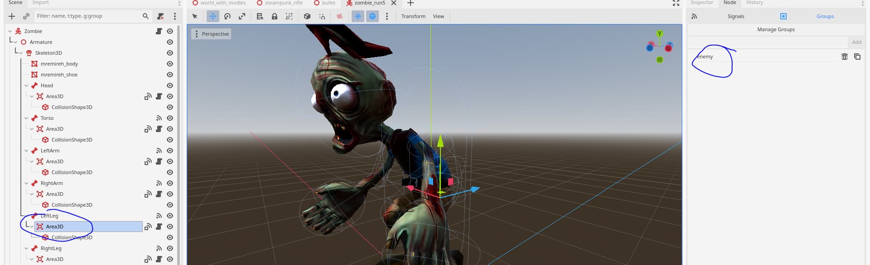
Task: Close the zombie_run5 scene tab
Action: 394,3
